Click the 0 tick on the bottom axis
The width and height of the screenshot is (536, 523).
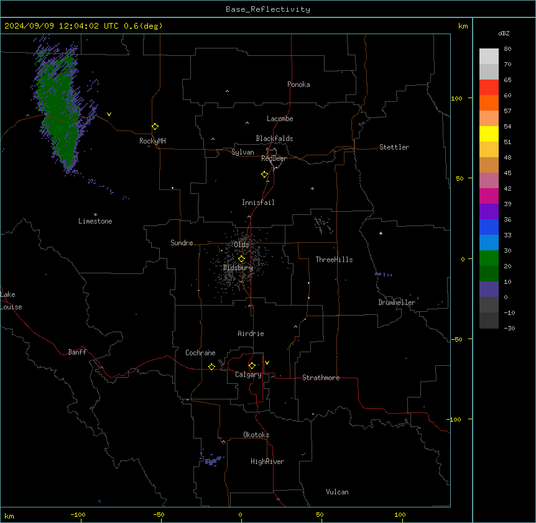point(240,515)
